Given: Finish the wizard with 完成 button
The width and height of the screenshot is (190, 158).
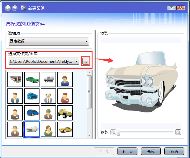Looking at the screenshot, I should pyautogui.click(x=151, y=151).
